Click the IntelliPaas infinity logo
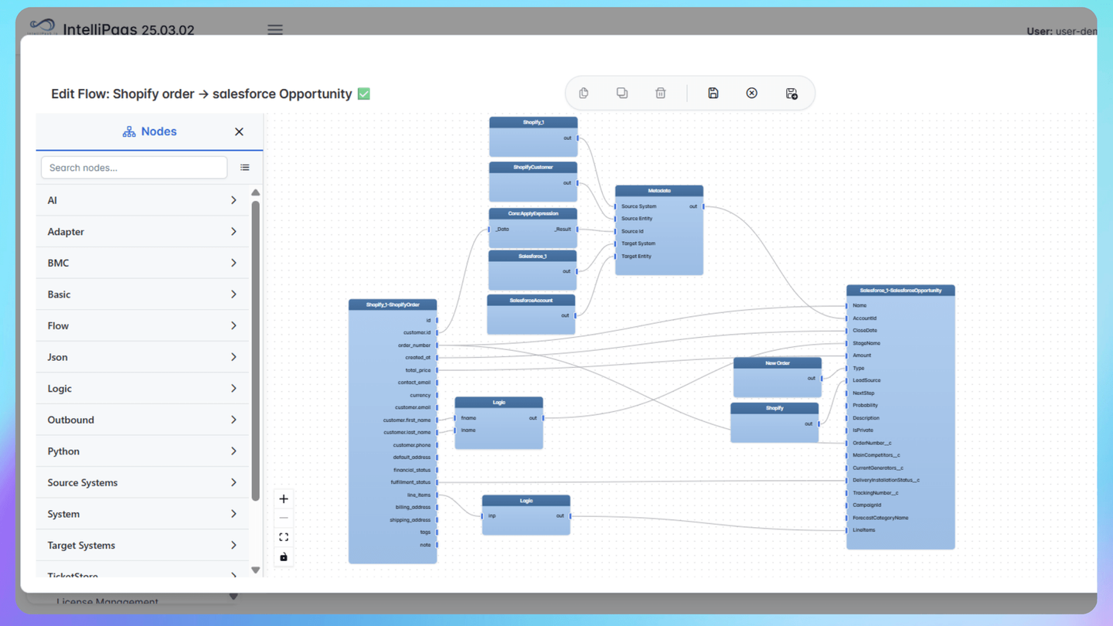The width and height of the screenshot is (1113, 626). pos(43,27)
